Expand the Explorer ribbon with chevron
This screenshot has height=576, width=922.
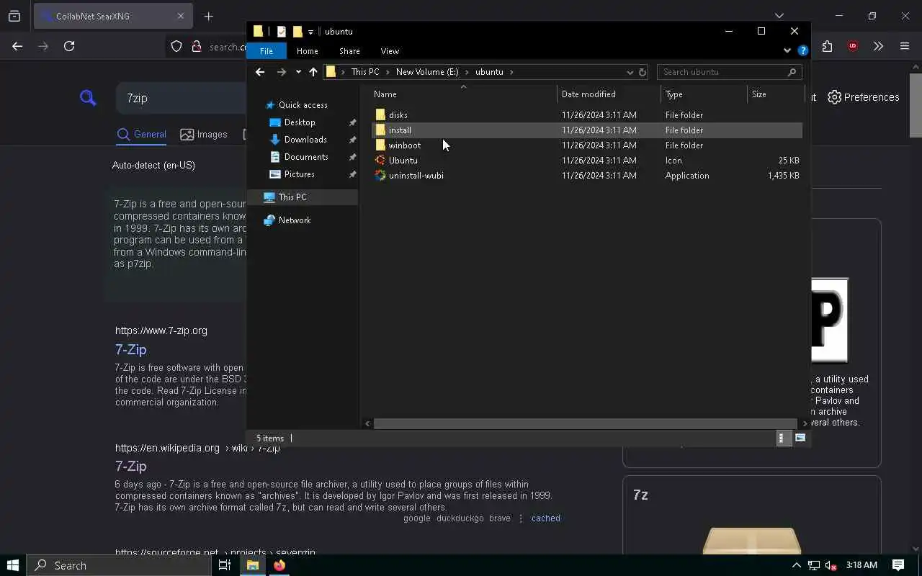pos(787,50)
